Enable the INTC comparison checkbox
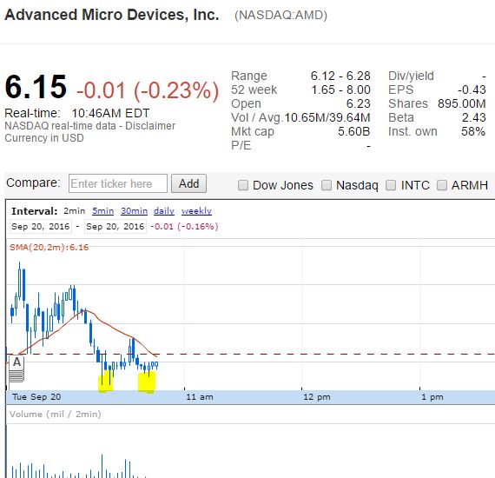Screen dimensions: 495x478 click(391, 185)
